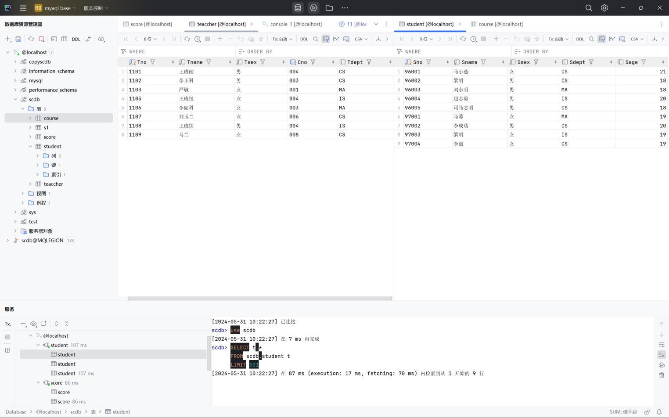Screen dimensions: 669x418
Task: Show chart view icon in student toolbar
Action: [x=612, y=39]
